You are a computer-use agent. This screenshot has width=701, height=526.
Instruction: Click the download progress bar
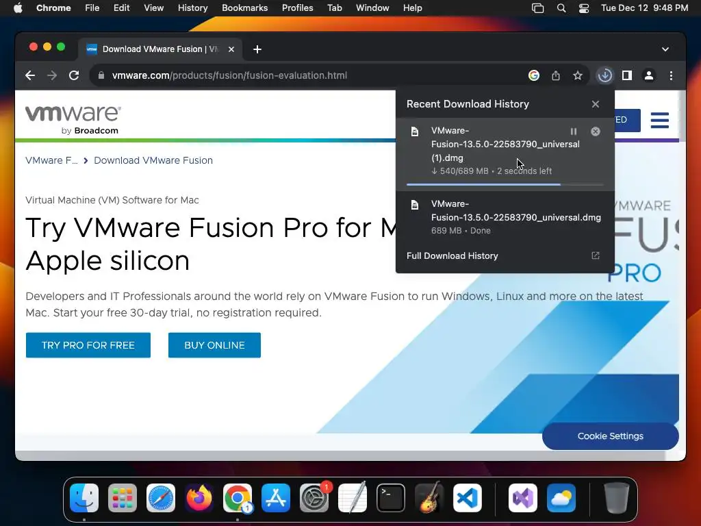pos(505,184)
